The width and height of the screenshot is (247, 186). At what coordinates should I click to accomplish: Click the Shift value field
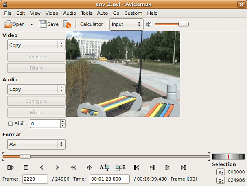[x=45, y=124]
